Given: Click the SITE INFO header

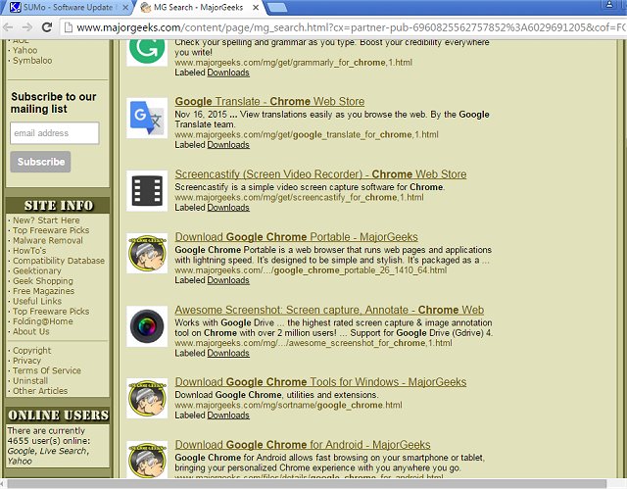Looking at the screenshot, I should (58, 205).
